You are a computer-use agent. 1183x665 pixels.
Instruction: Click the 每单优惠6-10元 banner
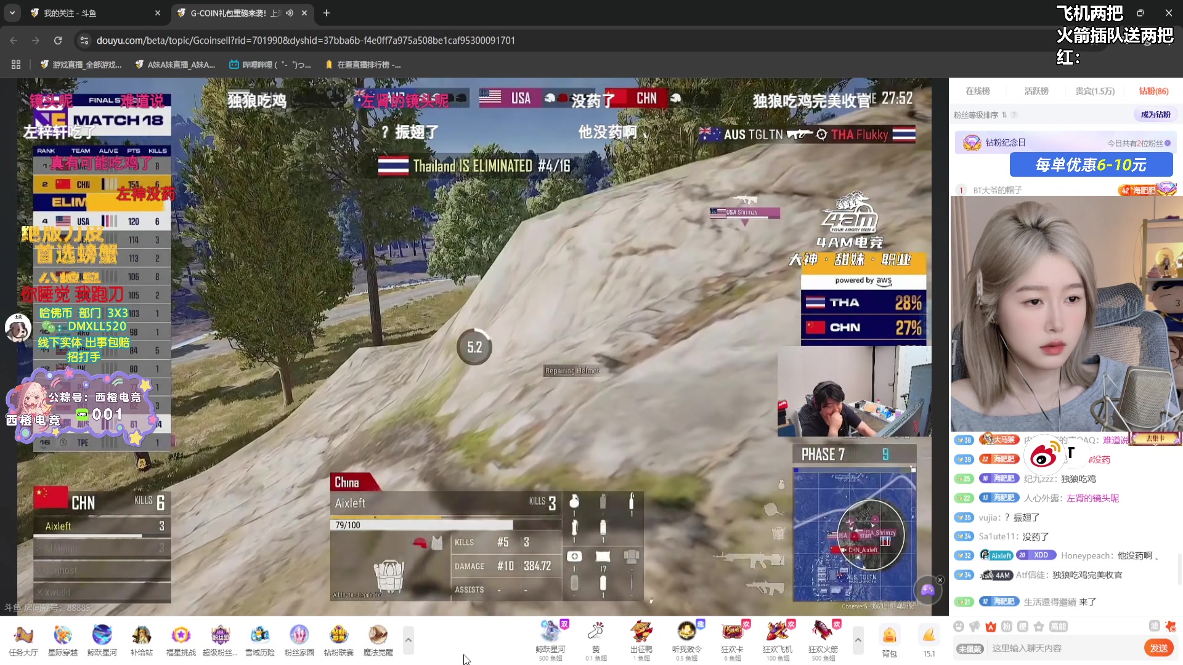(1091, 165)
